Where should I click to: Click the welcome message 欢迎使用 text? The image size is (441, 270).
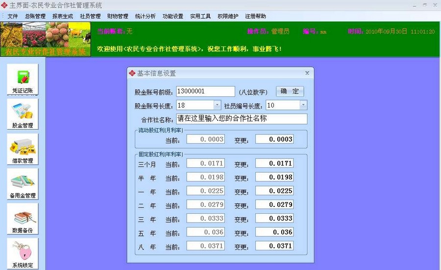click(x=190, y=49)
